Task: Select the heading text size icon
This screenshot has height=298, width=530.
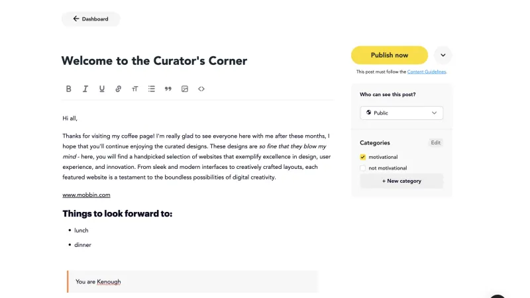Action: [x=135, y=89]
